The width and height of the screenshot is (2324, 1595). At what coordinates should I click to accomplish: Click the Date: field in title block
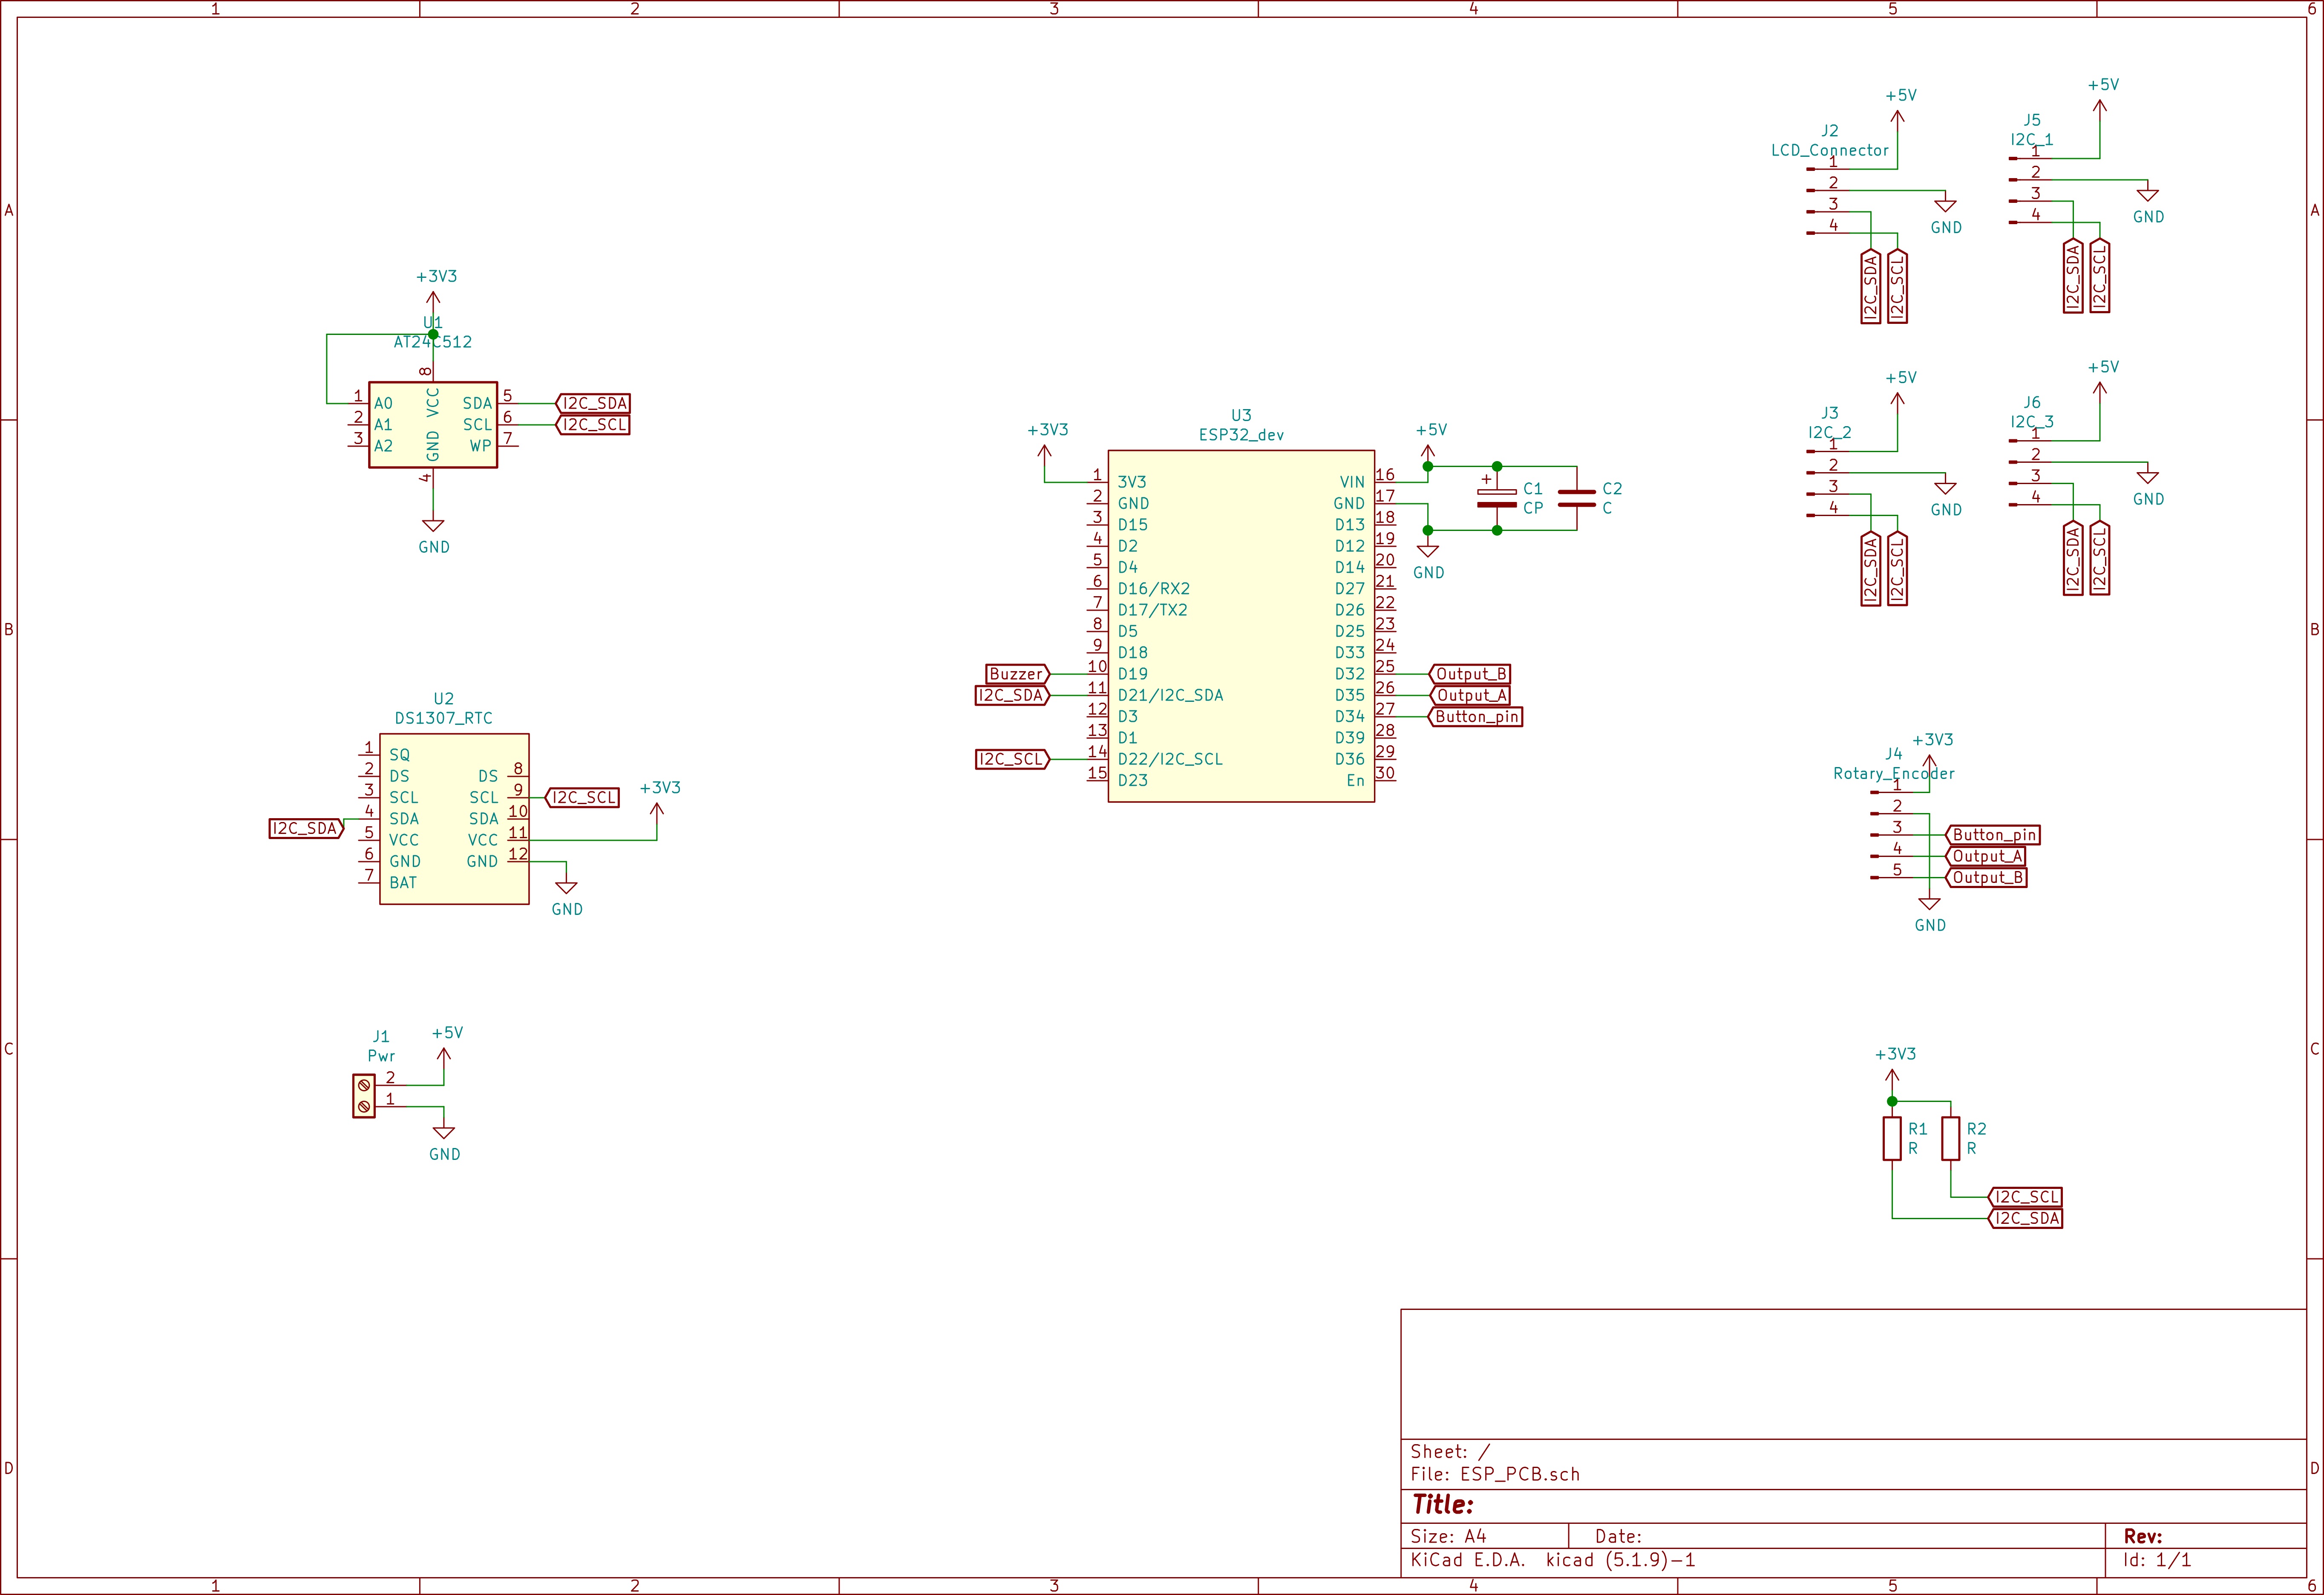click(x=1618, y=1536)
